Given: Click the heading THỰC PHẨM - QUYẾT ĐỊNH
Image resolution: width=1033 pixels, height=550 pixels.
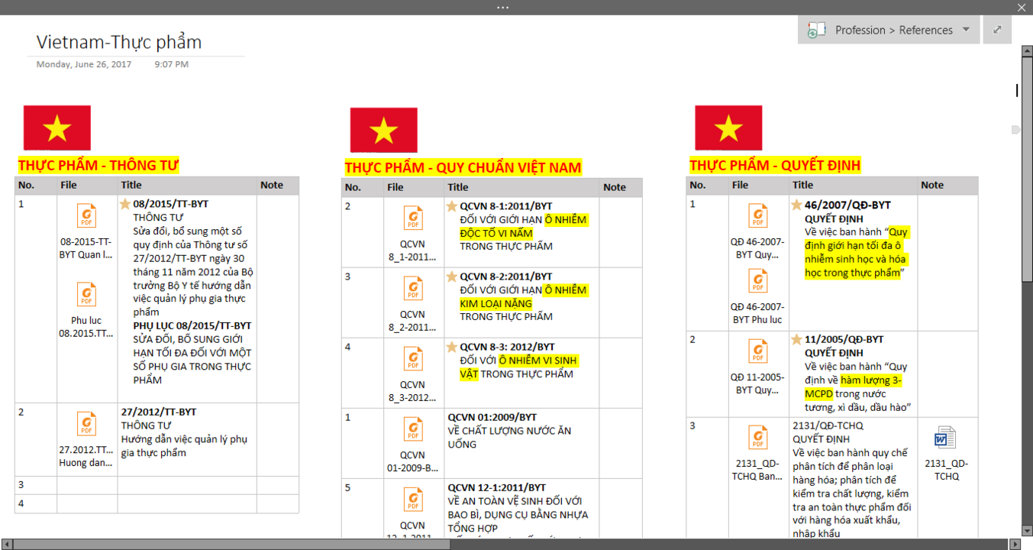Looking at the screenshot, I should tap(775, 165).
